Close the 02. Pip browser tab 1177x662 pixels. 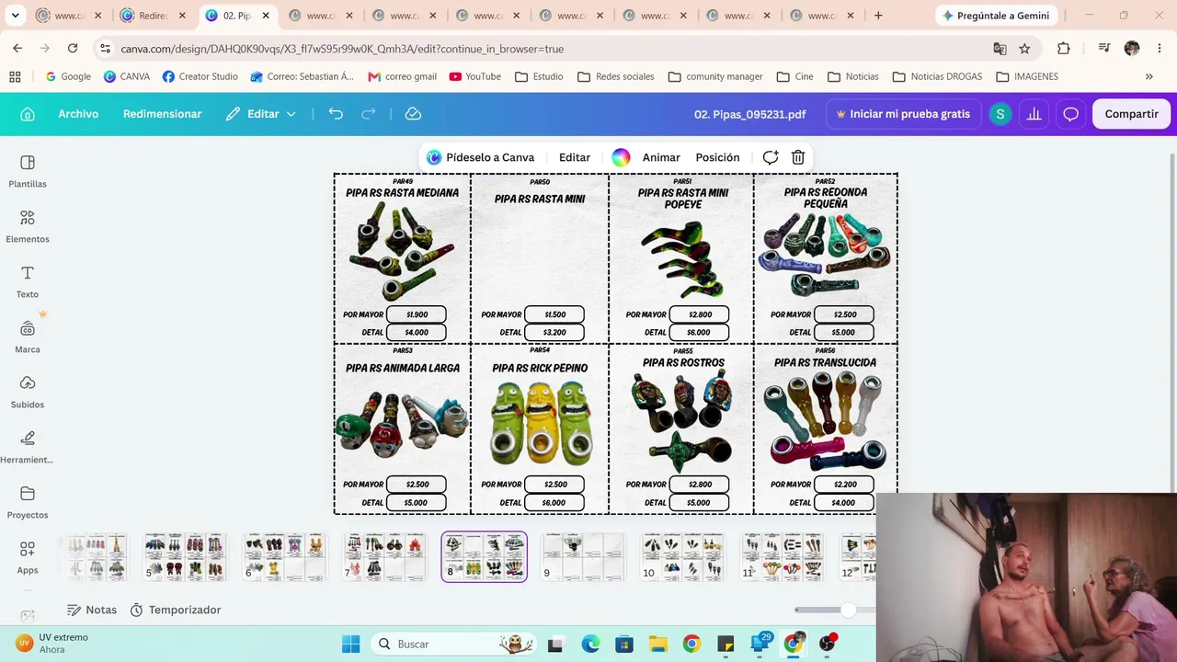click(266, 16)
